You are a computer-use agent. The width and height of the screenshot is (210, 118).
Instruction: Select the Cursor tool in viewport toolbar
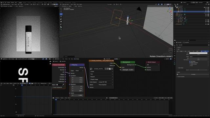tap(61, 11)
